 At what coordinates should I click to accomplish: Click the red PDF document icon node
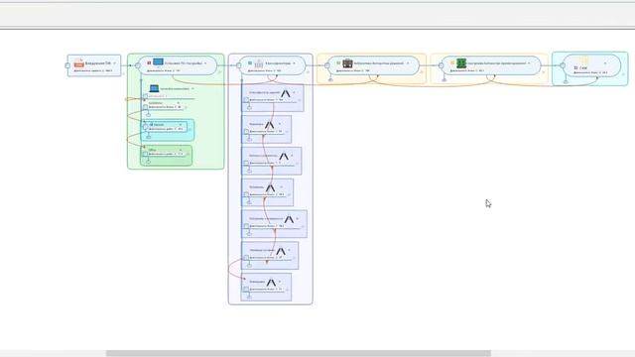click(x=79, y=62)
